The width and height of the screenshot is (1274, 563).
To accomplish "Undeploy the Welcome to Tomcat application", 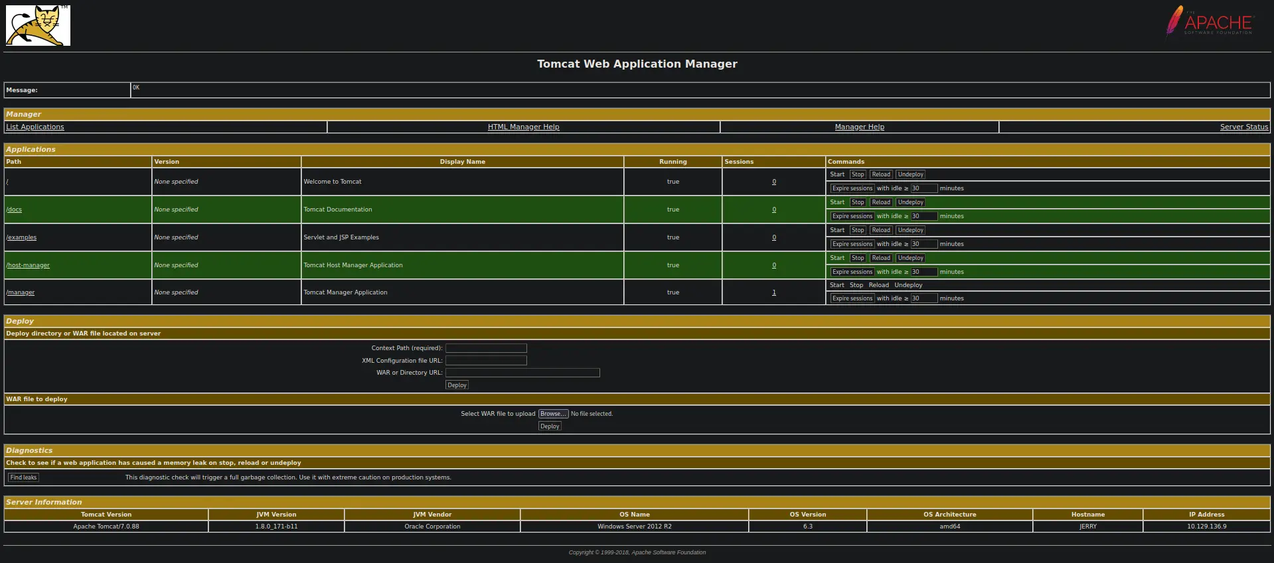I will coord(910,174).
